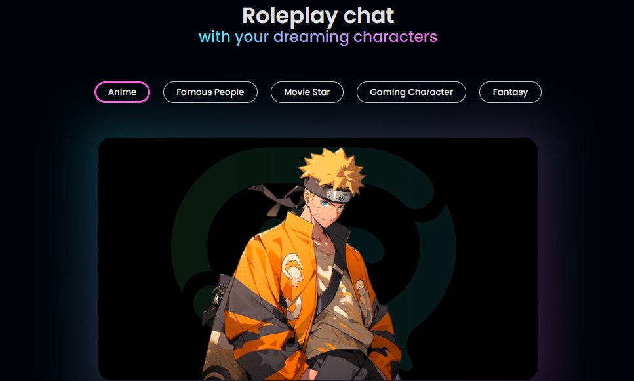Viewport: 634px width, 381px height.
Task: Click the "Roleplay chat" heading
Action: 318,16
